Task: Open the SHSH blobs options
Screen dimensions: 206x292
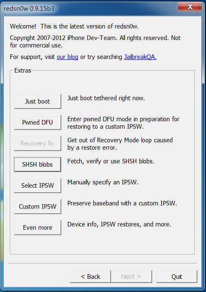Action: click(x=37, y=165)
